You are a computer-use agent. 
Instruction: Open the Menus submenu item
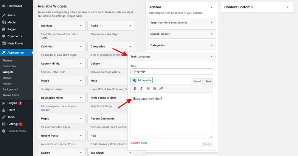pyautogui.click(x=7, y=78)
